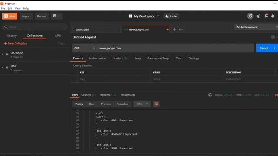Open the Send button dropdown arrow
The width and height of the screenshot is (278, 156).
[x=275, y=48]
